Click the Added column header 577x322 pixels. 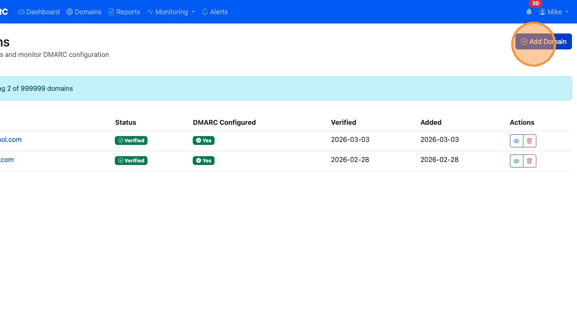tap(431, 122)
